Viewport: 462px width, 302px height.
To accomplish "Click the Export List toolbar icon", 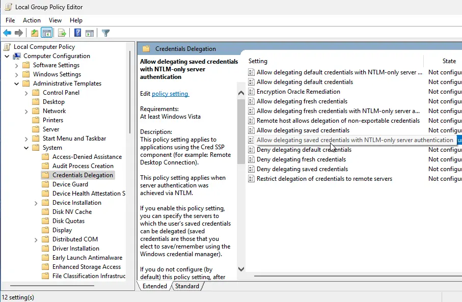I will tap(62, 33).
